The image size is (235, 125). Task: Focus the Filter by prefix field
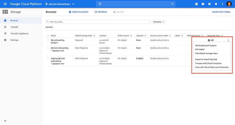tap(98, 22)
